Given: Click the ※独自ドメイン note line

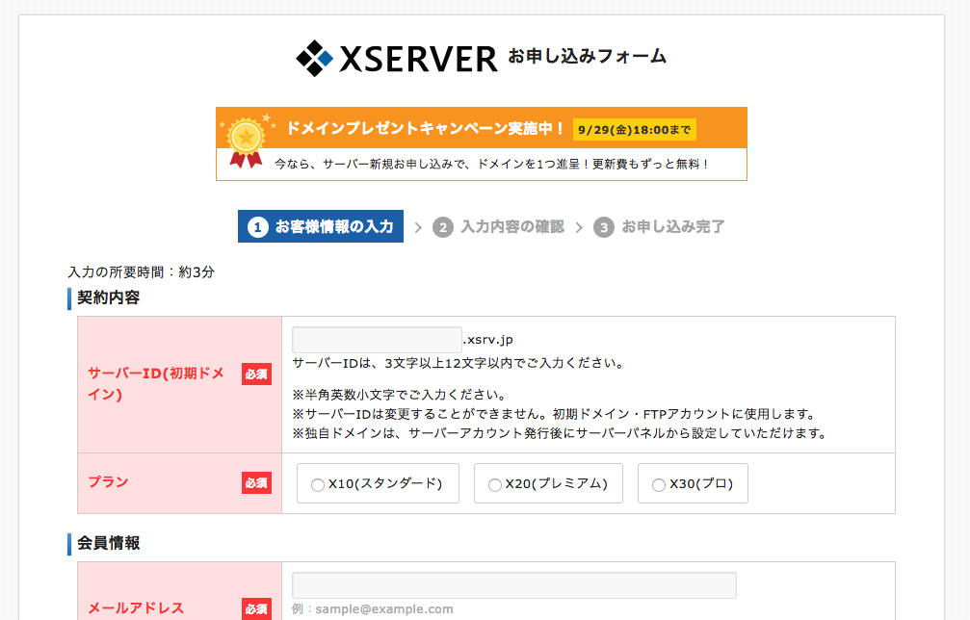Looking at the screenshot, I should click(x=560, y=432).
